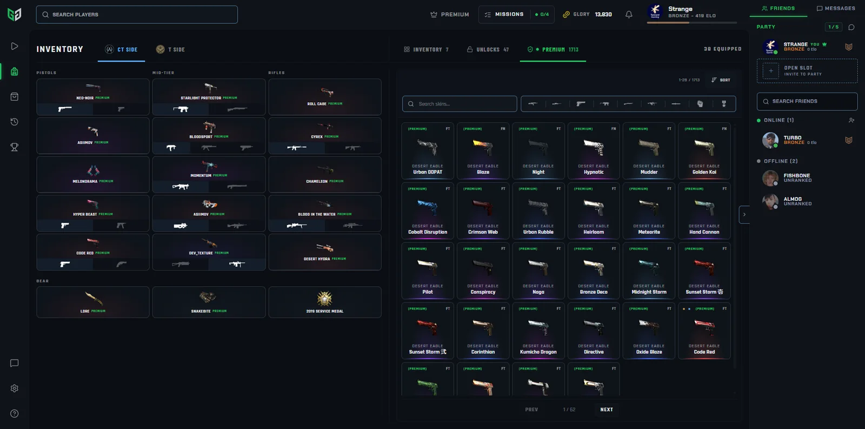Viewport: 865px width, 429px height.
Task: Open the Premium 1713 tab
Action: pyautogui.click(x=553, y=49)
